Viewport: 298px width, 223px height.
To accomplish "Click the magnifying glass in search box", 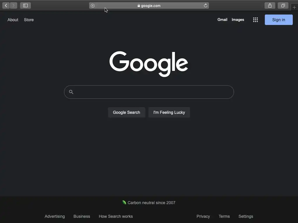I will pos(71,92).
